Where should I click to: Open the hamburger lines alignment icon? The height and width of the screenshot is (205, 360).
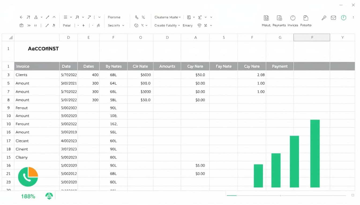pyautogui.click(x=65, y=17)
